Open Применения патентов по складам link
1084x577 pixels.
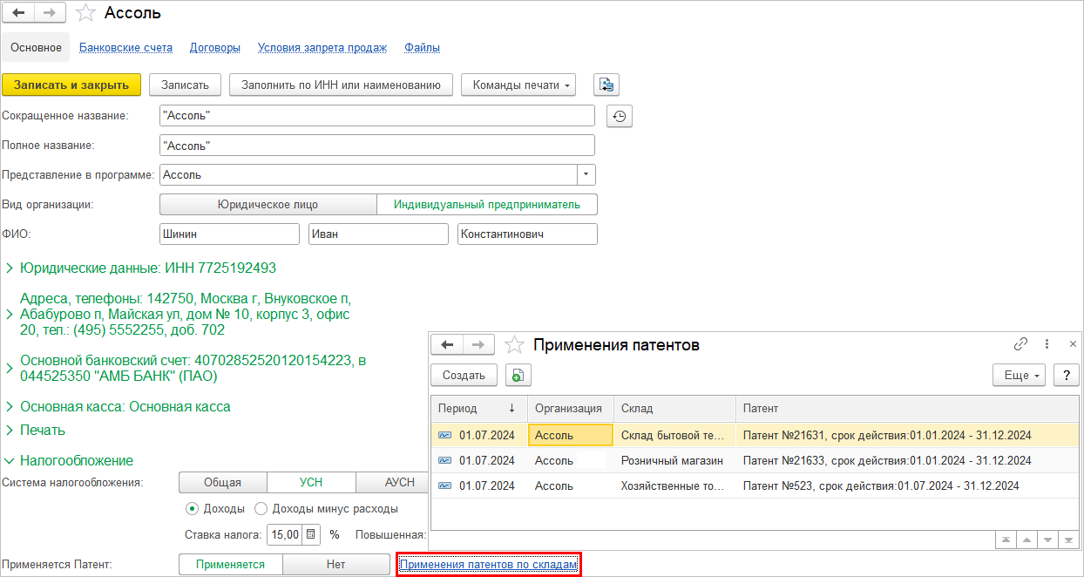[x=488, y=565]
